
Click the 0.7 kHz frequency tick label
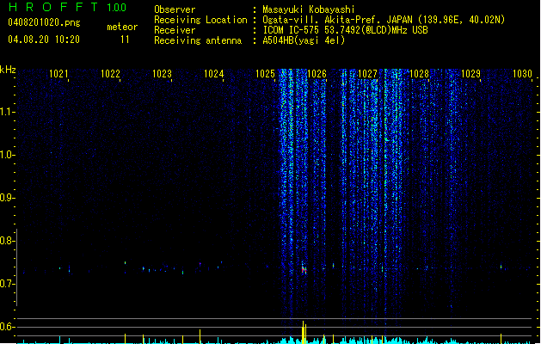point(7,284)
